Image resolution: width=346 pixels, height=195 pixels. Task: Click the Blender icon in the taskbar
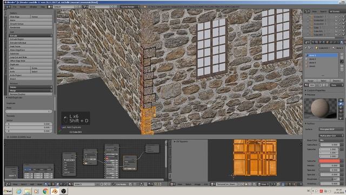(55, 191)
